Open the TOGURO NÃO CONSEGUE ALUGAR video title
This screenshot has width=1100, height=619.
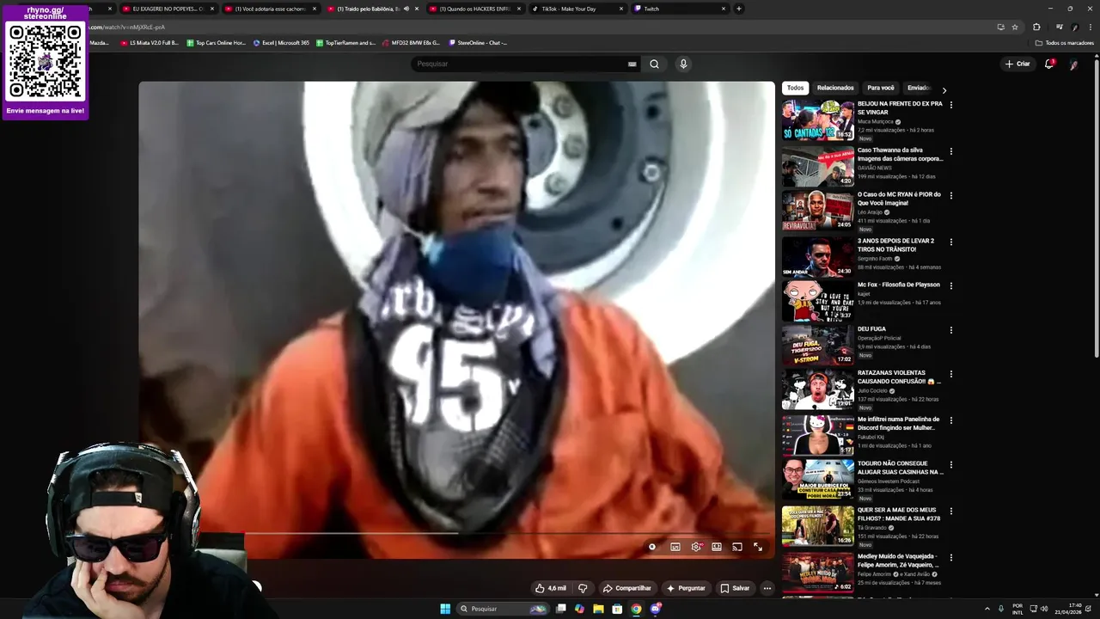900,468
